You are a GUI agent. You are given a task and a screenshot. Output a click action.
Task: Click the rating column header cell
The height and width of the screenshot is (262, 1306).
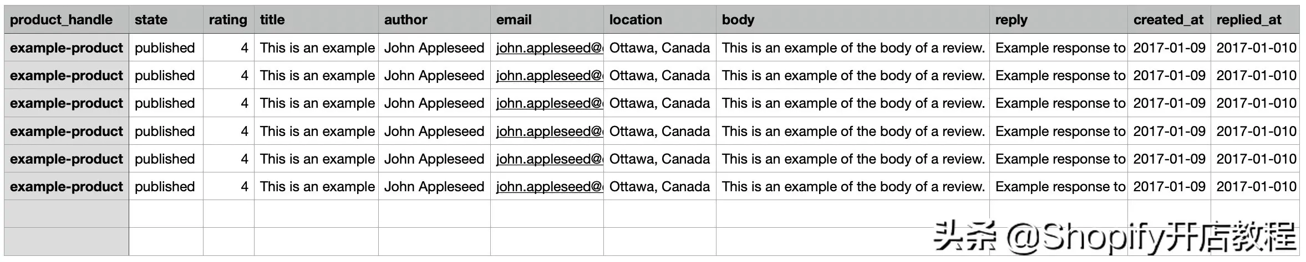point(228,20)
